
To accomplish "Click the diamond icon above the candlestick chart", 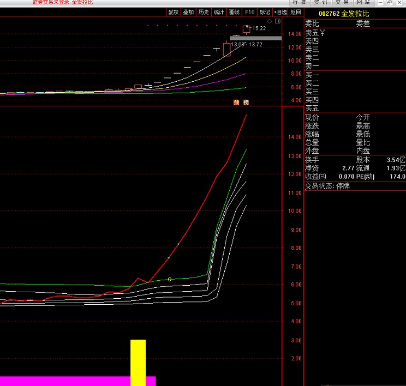I will point(270,21).
